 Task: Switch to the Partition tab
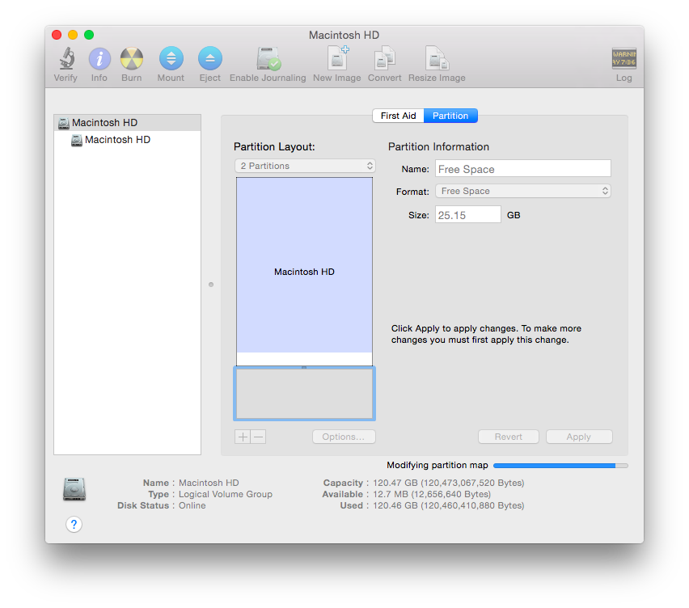[x=450, y=116]
